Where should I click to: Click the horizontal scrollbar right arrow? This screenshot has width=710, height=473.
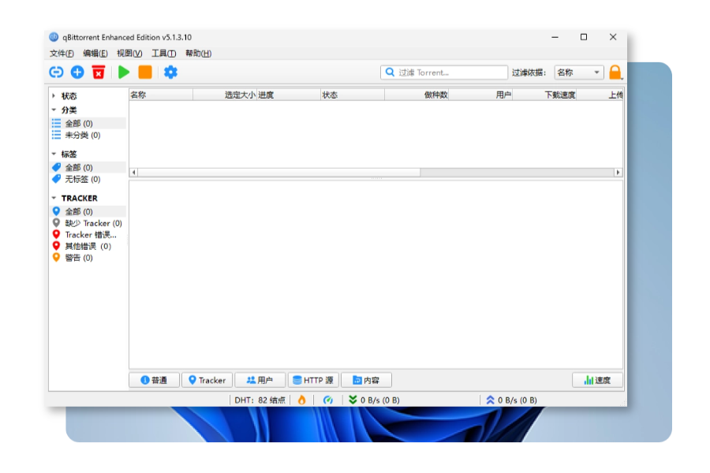coord(618,173)
